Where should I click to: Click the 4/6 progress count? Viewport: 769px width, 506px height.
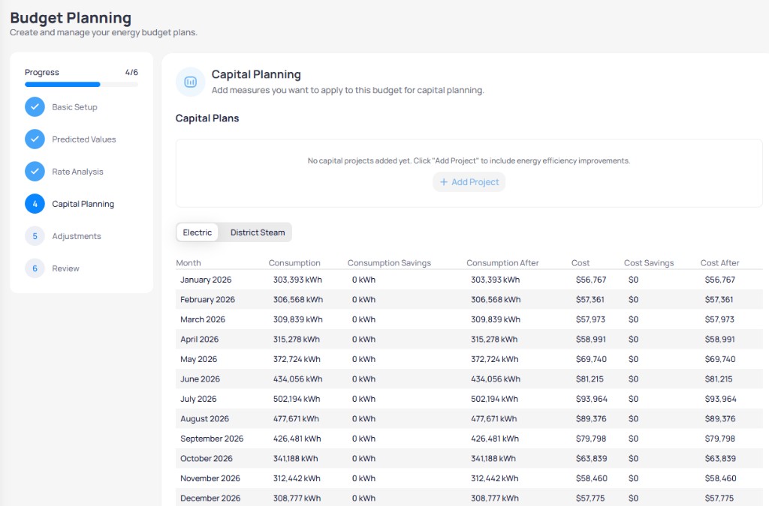click(131, 72)
